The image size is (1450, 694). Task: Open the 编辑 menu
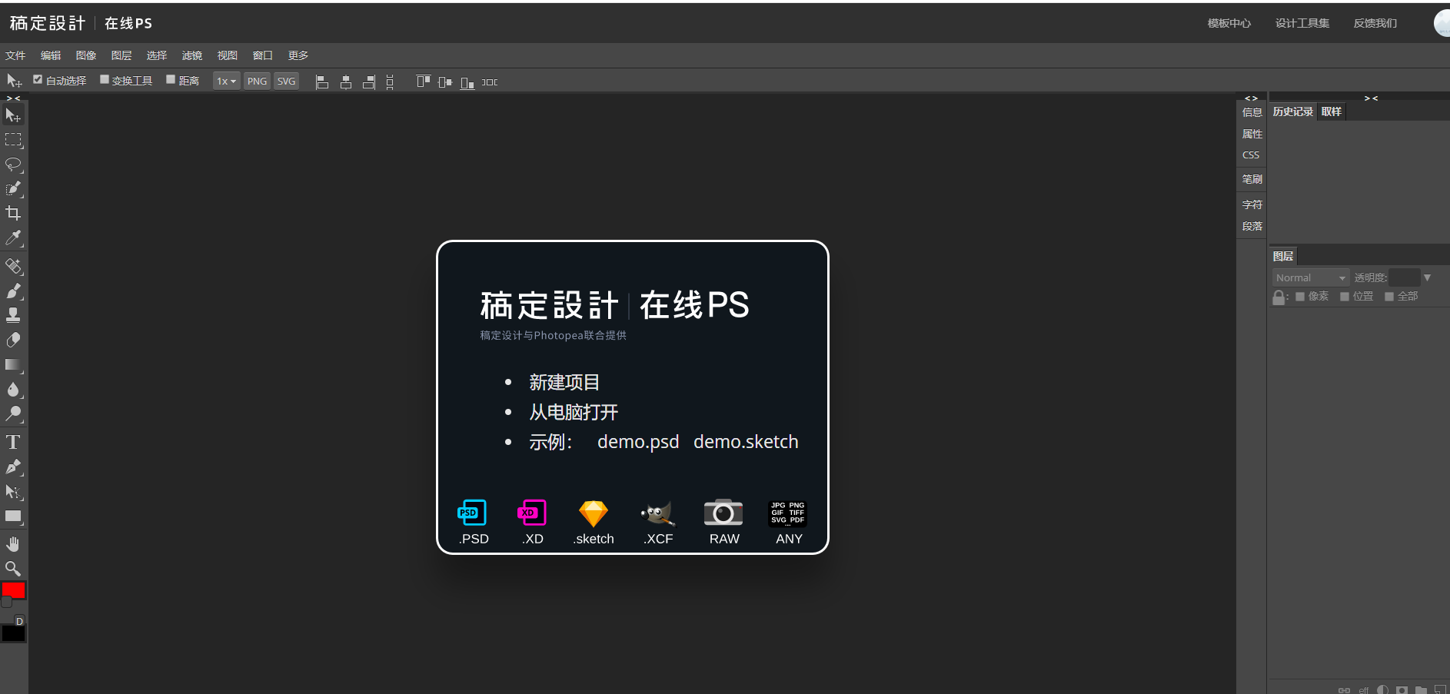(x=51, y=55)
